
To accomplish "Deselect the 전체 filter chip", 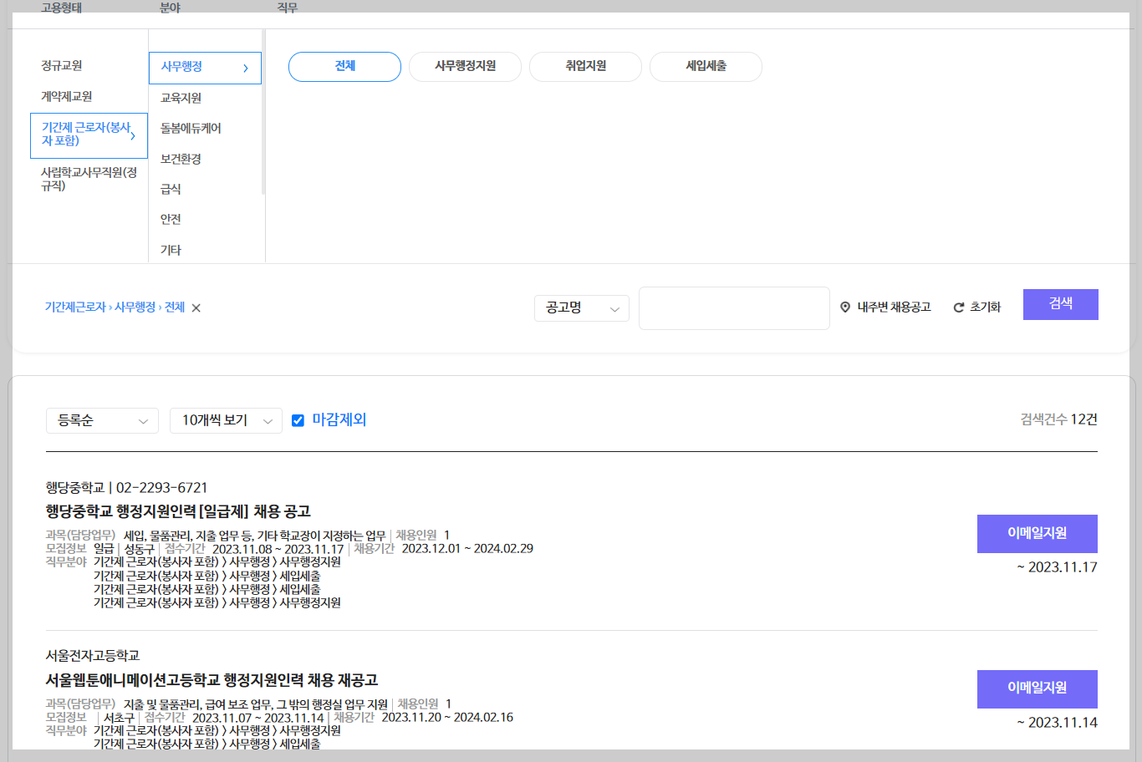I will point(344,67).
